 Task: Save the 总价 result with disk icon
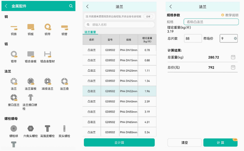pyautogui.click(x=233, y=67)
